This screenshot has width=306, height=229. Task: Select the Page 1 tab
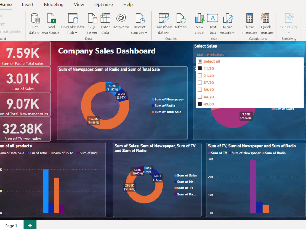[x=11, y=225]
